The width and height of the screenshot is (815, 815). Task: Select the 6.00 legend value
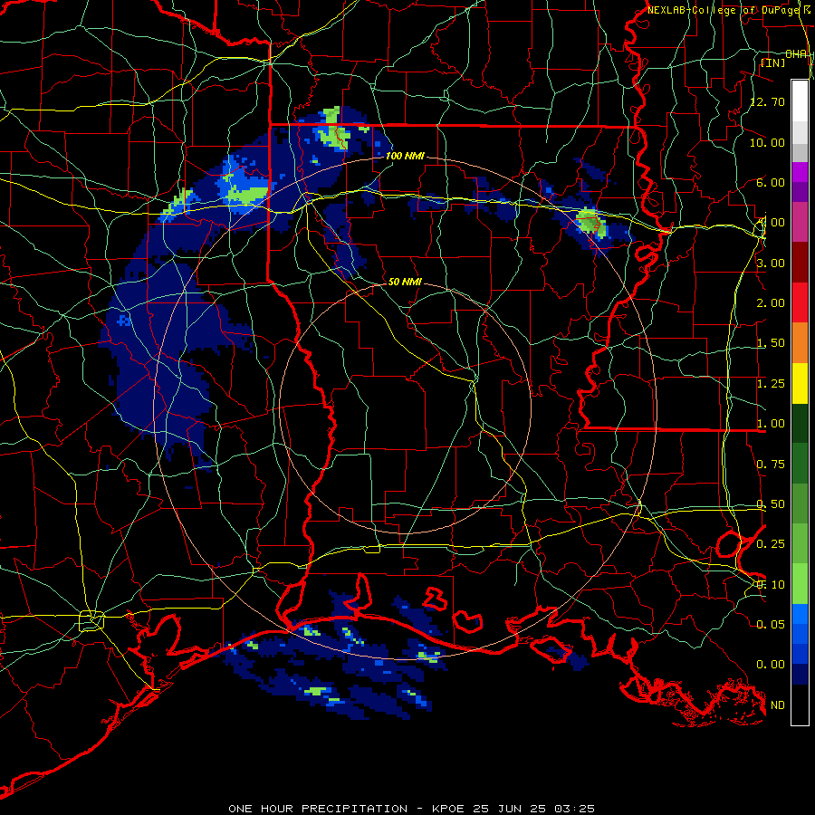[x=771, y=182]
